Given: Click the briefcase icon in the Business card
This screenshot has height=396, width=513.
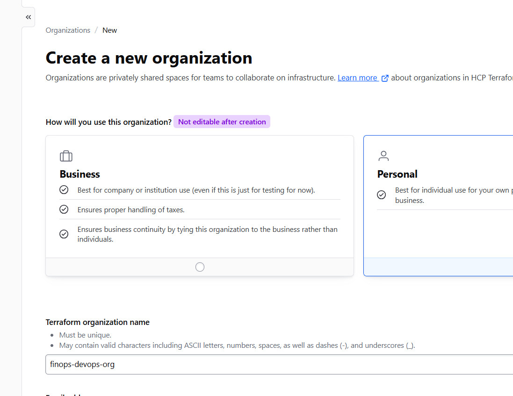Looking at the screenshot, I should pos(66,156).
